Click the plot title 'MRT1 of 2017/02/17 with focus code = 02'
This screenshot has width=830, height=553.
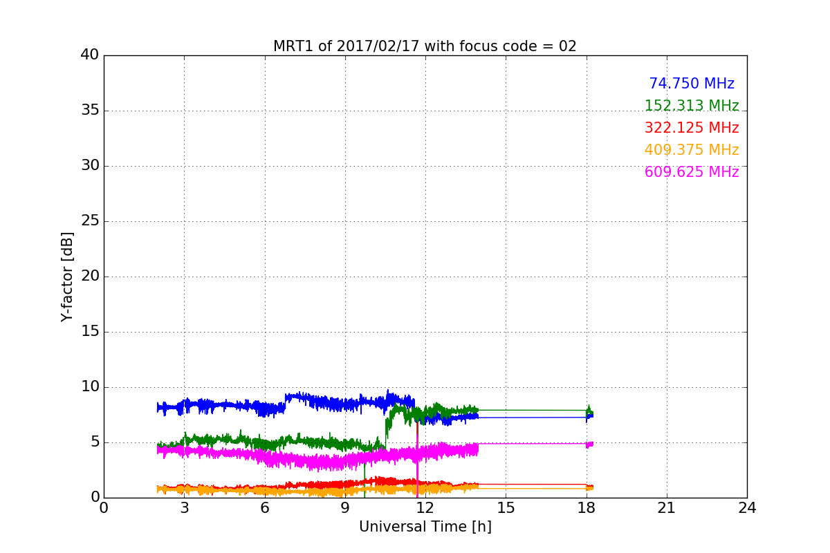425,46
